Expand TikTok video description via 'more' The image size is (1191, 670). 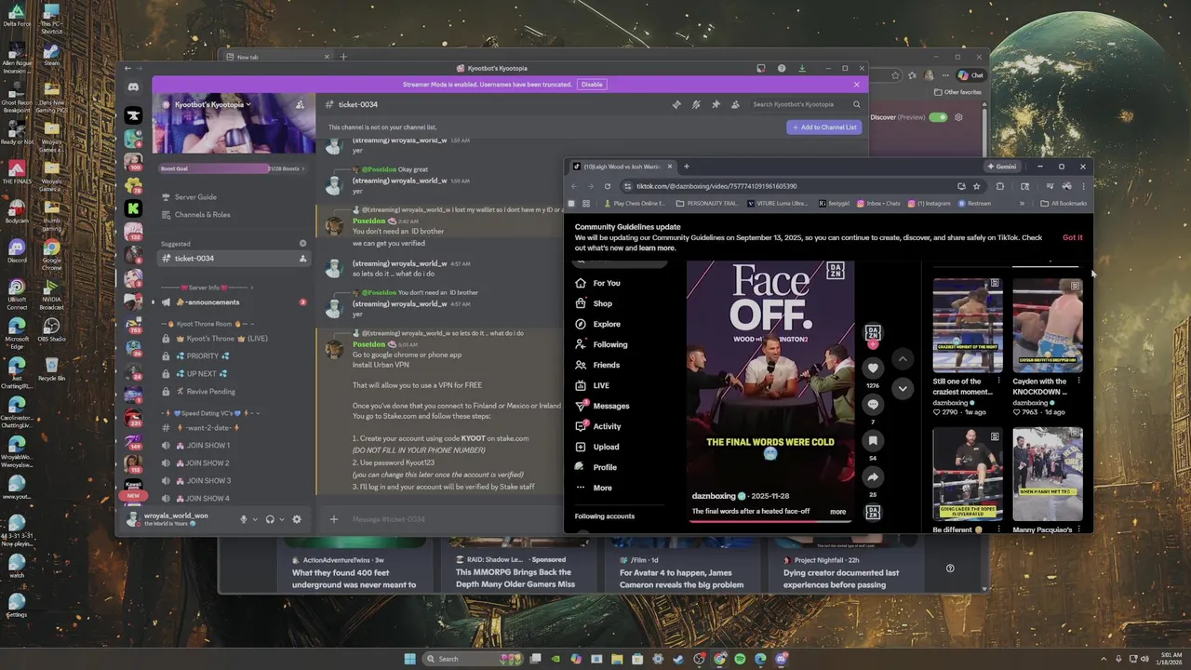[x=837, y=511]
